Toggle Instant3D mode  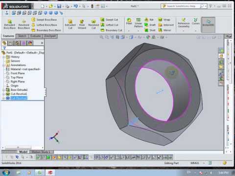pos(209,24)
